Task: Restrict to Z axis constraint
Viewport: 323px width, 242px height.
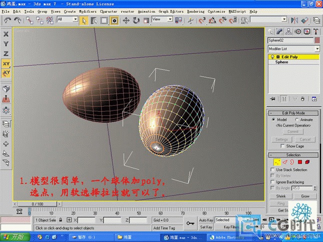Action: point(6,54)
